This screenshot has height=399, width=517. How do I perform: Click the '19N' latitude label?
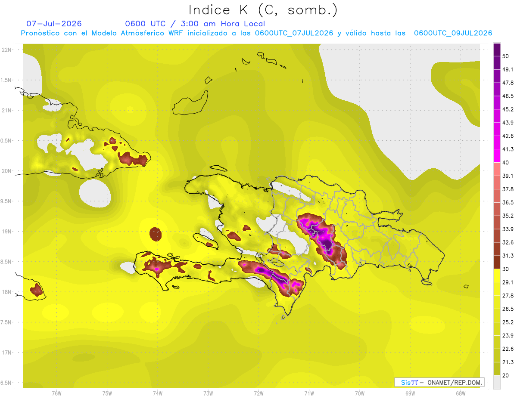click(6, 232)
